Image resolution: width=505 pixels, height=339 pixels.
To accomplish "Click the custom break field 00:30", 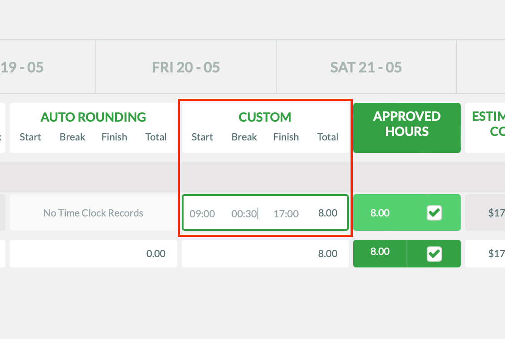I will tap(244, 214).
